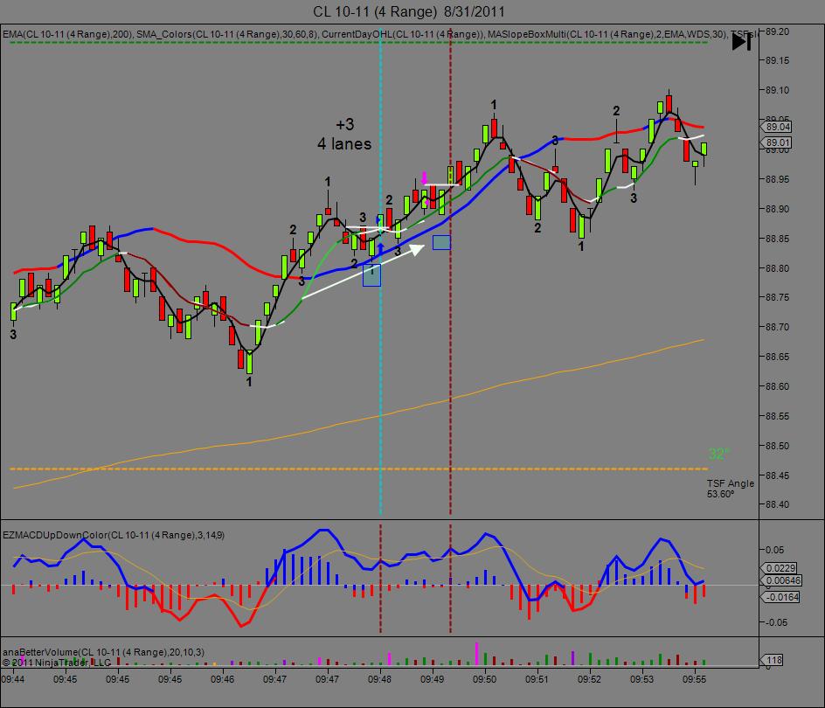Click the 09:55 time axis label
825x708 pixels.
[x=695, y=679]
